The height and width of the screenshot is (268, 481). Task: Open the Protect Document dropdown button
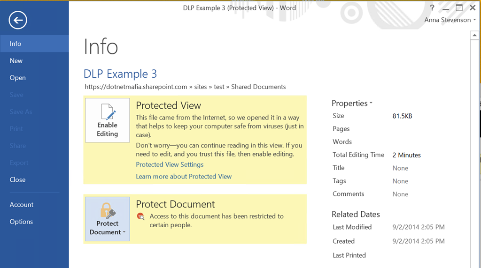pos(108,219)
